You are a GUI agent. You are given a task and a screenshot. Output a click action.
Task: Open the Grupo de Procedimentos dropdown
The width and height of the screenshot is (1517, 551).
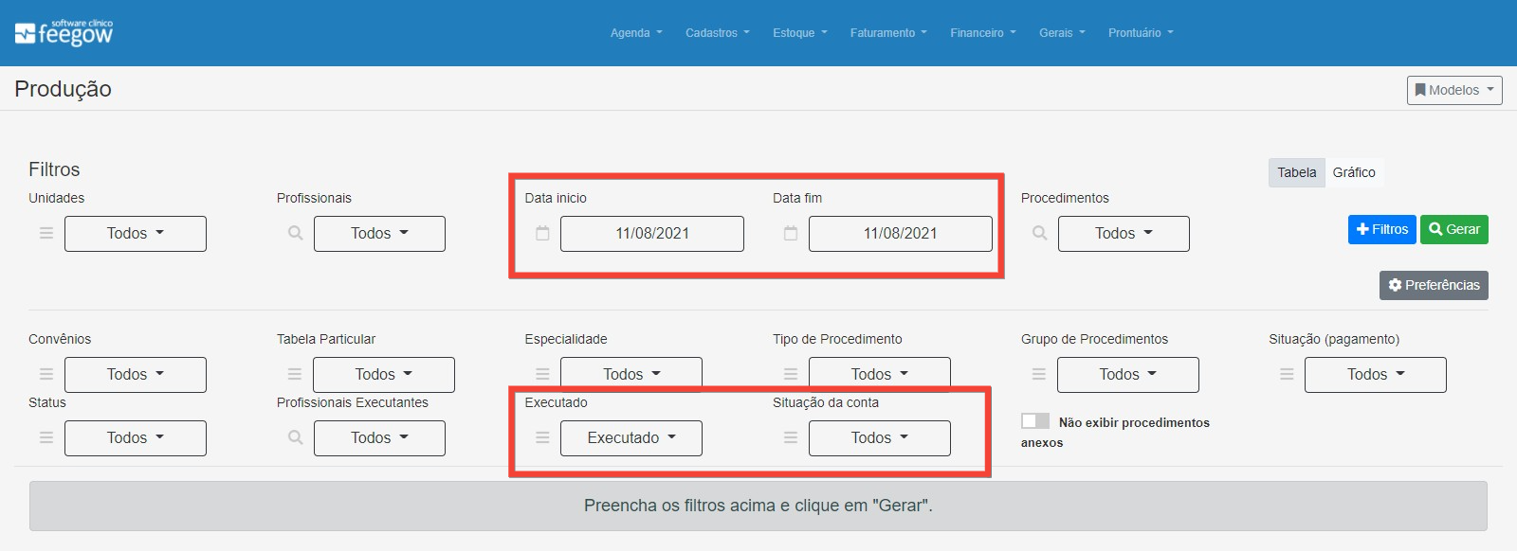tap(1128, 375)
